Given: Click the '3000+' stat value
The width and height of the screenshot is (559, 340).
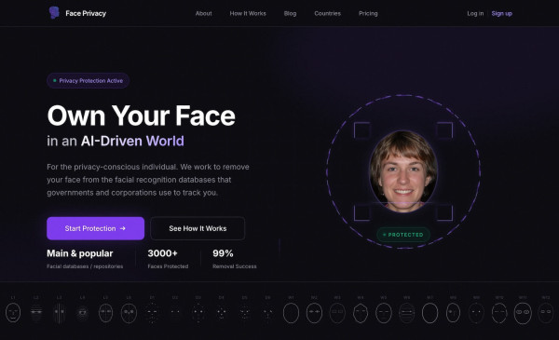Looking at the screenshot, I should (162, 253).
